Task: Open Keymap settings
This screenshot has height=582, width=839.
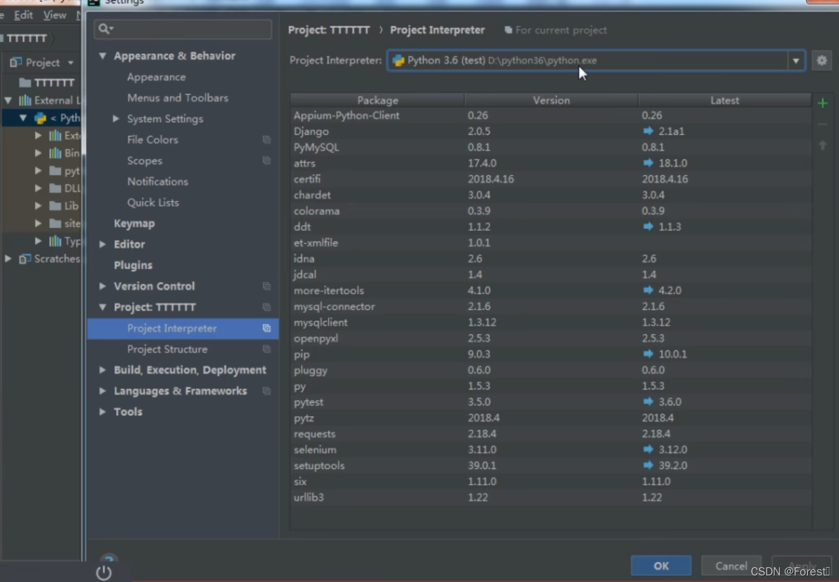Action: pos(134,223)
